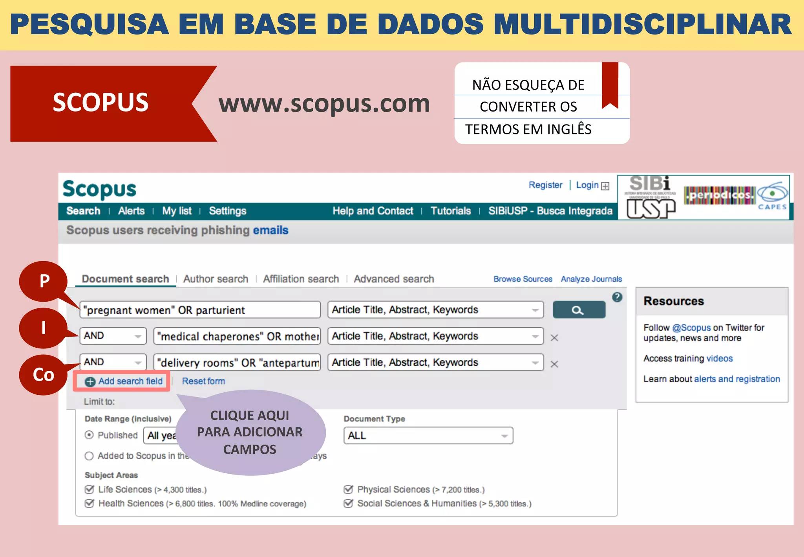Toggle the Health Sciences checkbox
Screen dimensions: 804x557
90,503
